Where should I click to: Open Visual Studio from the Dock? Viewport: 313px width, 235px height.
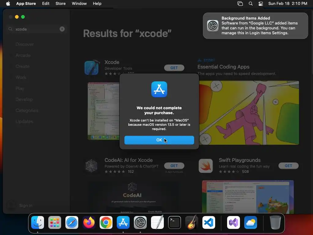[234, 222]
